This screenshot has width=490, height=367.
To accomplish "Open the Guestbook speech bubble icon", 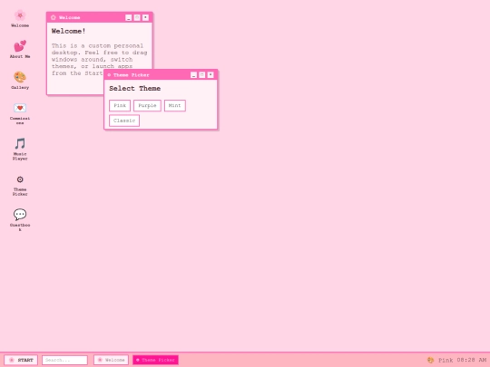I will (20, 220).
